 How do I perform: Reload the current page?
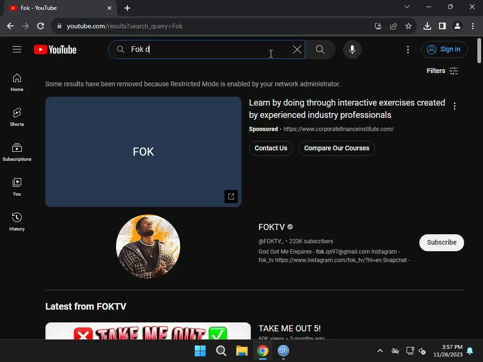pyautogui.click(x=41, y=26)
